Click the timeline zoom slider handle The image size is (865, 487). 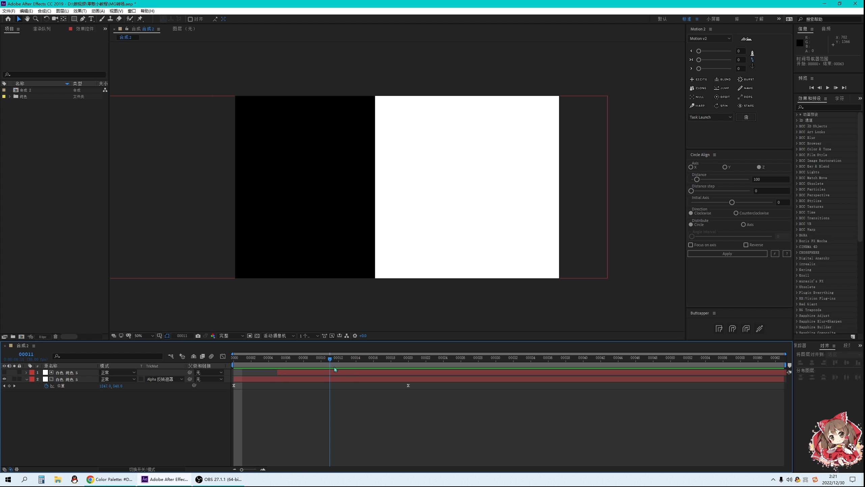[x=242, y=469]
